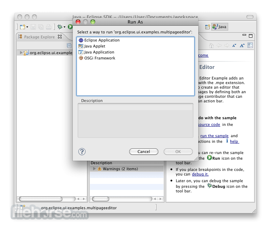Screen dimensions: 270x230
Task: Expand the Warnings (2 items) row
Action: point(94,169)
